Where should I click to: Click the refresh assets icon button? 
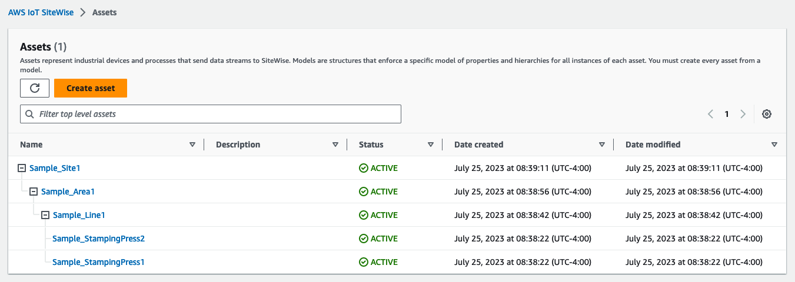35,88
